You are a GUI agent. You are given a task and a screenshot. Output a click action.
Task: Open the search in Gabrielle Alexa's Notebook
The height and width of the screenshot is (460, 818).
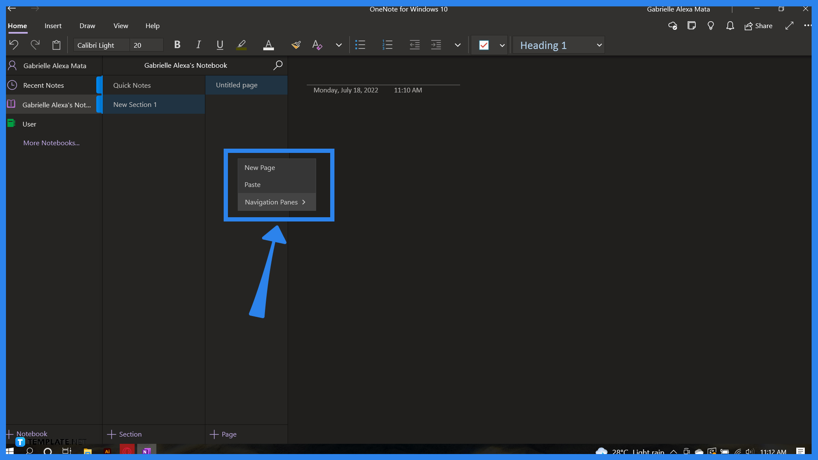click(277, 65)
